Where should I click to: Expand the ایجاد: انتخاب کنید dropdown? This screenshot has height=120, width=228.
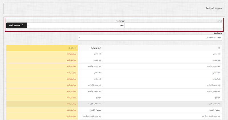(150, 38)
